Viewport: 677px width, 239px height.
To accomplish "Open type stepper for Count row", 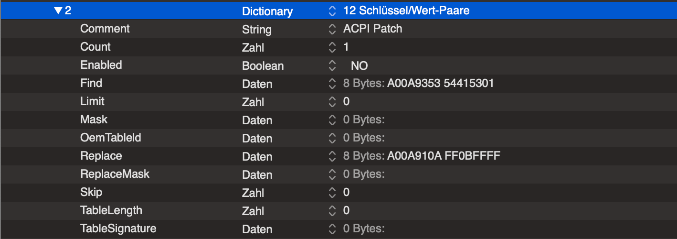I will click(332, 47).
